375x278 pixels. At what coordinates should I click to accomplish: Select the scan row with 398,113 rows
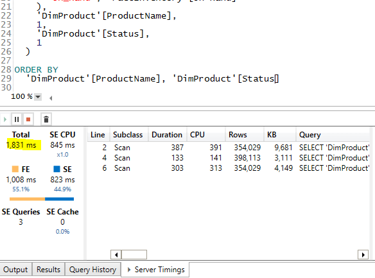tap(229, 158)
